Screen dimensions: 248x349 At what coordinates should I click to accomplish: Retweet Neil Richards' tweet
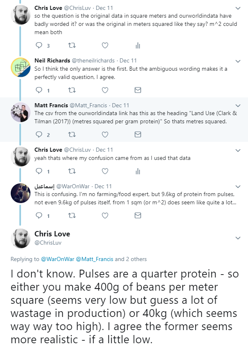(72, 90)
